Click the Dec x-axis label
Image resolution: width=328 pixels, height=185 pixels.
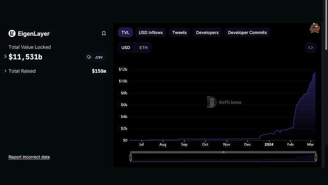click(248, 145)
